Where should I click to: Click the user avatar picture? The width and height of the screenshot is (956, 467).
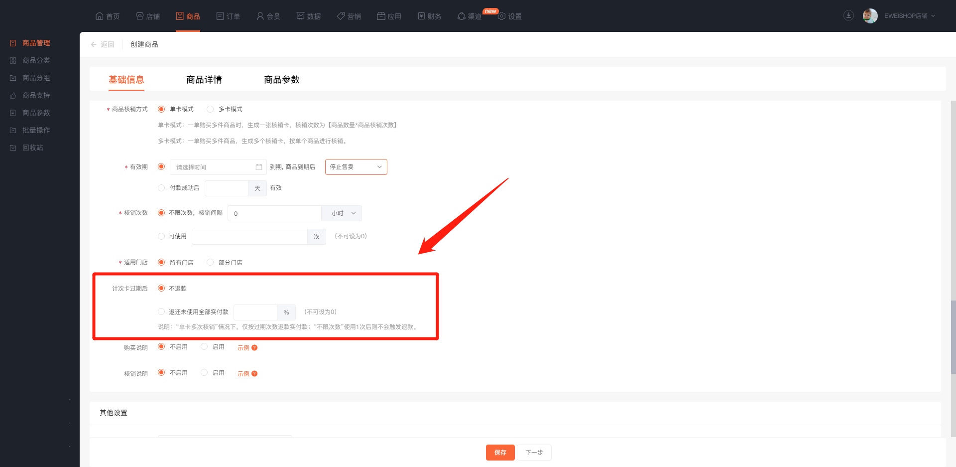tap(870, 16)
